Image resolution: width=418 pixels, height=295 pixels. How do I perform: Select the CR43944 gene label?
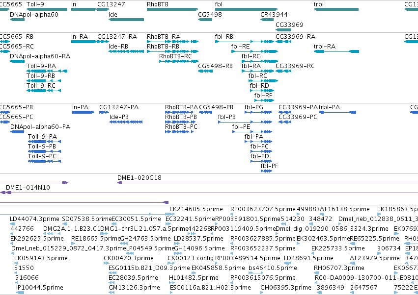coord(274,15)
